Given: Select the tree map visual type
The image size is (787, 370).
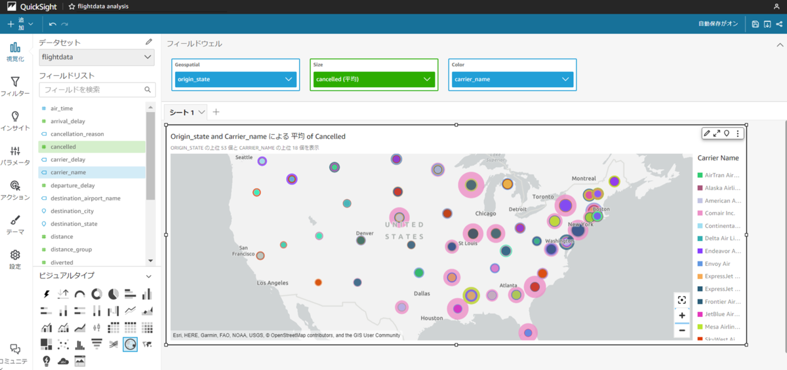Looking at the screenshot, I should (47, 343).
